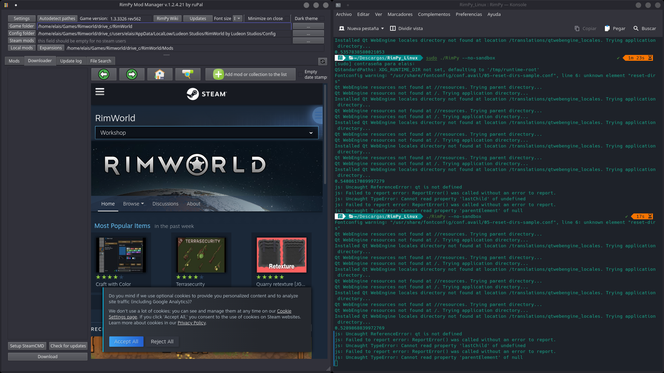Expand the Browse dropdown in Workshop navigation

133,204
